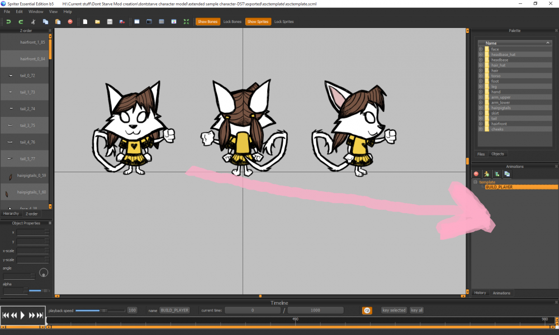Click the red Delete icon in main toolbar

click(70, 22)
